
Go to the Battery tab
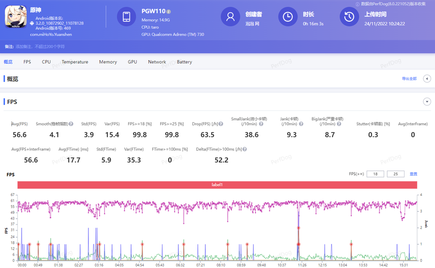[x=184, y=62]
